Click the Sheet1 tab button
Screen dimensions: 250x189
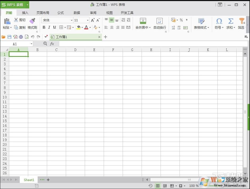[29, 180]
